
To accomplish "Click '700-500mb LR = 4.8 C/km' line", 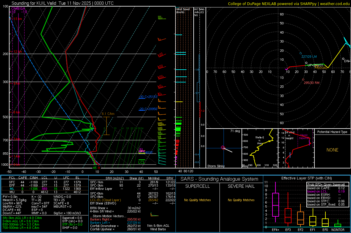I will pos(21,228).
